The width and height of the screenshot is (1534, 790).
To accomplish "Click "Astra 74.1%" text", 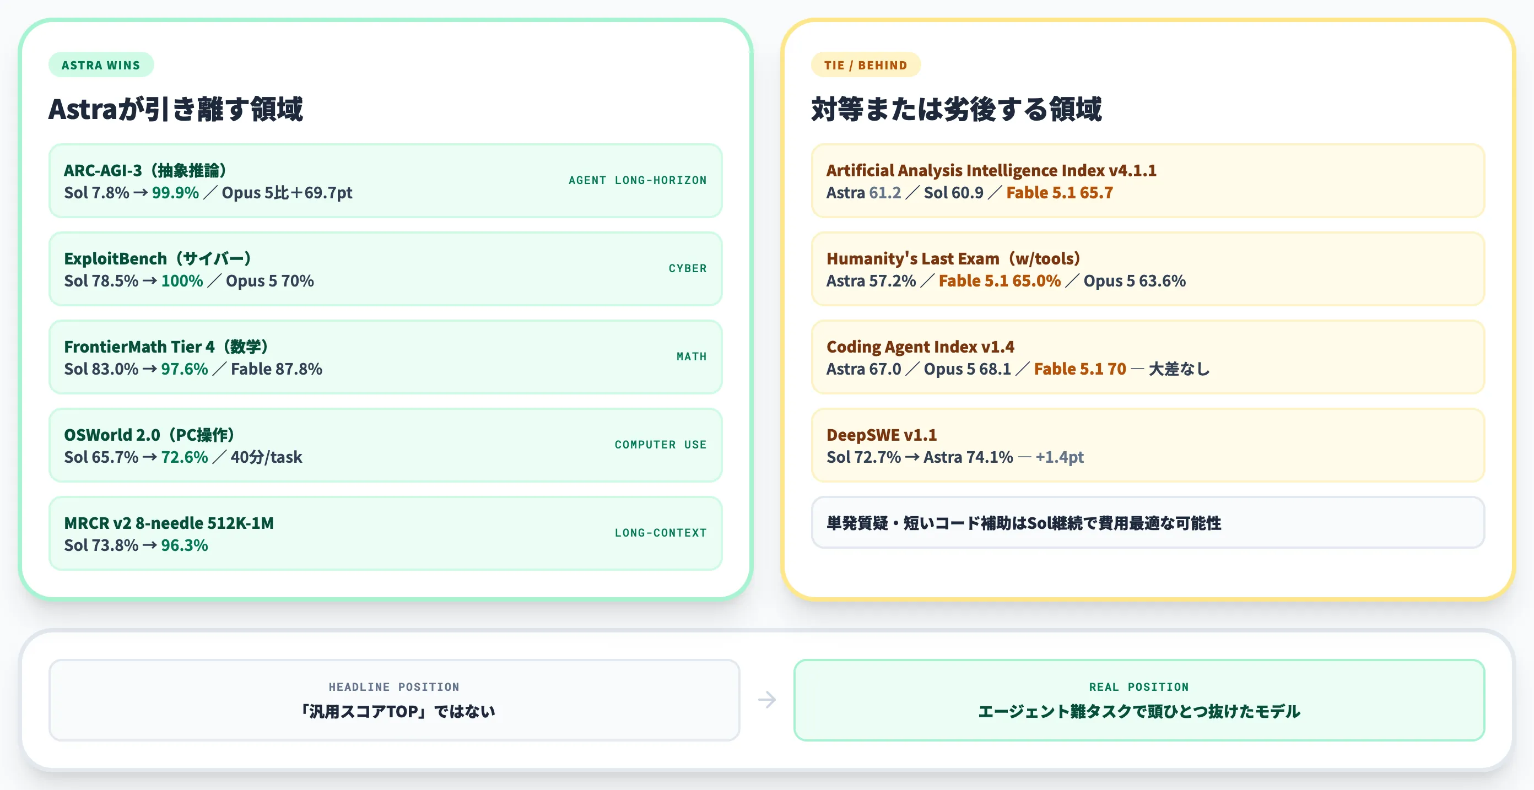I will click(968, 457).
